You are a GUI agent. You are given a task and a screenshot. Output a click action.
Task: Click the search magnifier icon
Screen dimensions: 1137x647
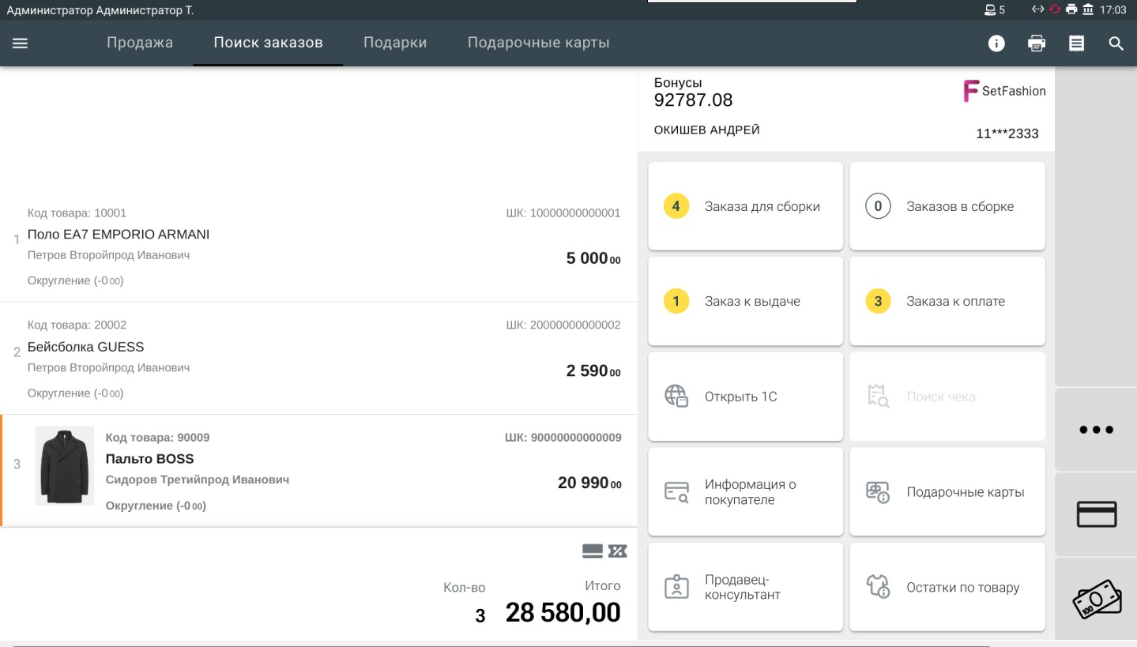pos(1116,43)
